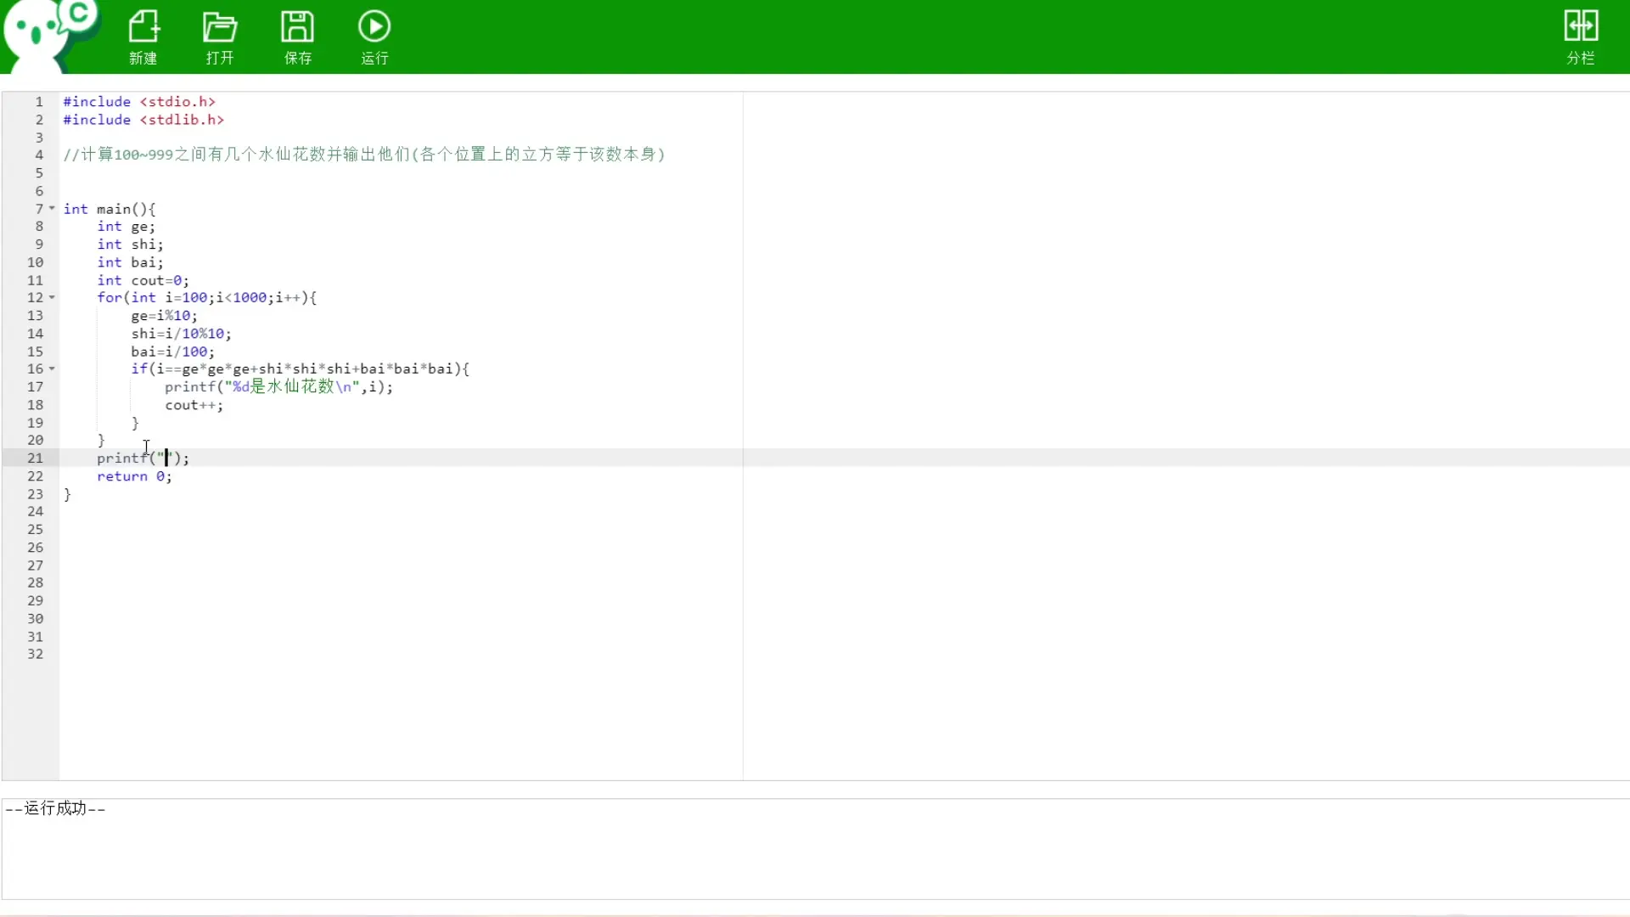Run the program with the 运行 button
The width and height of the screenshot is (1630, 917).
point(374,37)
